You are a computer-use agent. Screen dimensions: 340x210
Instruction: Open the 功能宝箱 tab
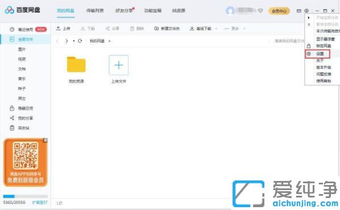(153, 10)
